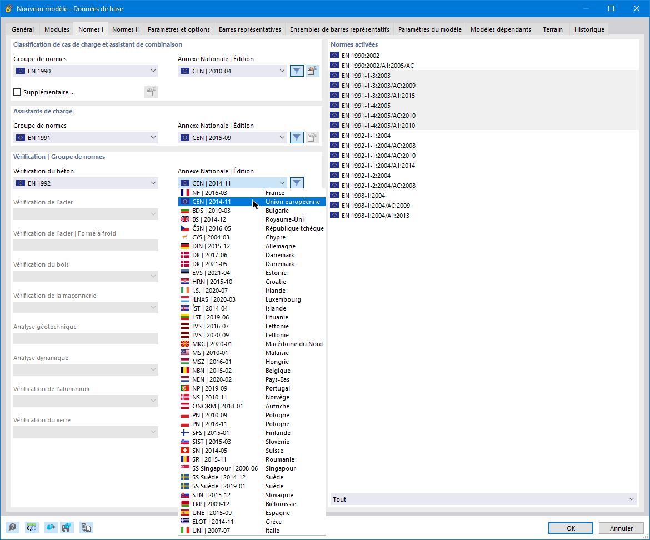Screen dimensions: 650x540
Task: Toggle filter icon next to CEN | 2010-04
Action: point(297,71)
